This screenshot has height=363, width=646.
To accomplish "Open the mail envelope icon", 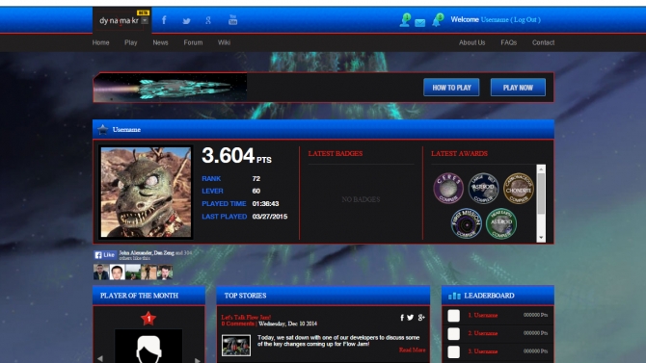I will 419,23.
